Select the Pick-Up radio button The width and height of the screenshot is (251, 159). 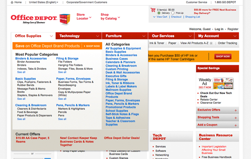point(173,13)
